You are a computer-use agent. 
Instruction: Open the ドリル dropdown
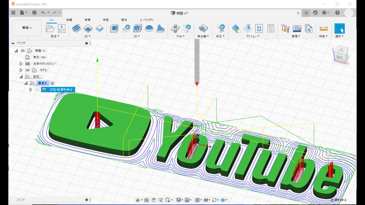[180, 36]
